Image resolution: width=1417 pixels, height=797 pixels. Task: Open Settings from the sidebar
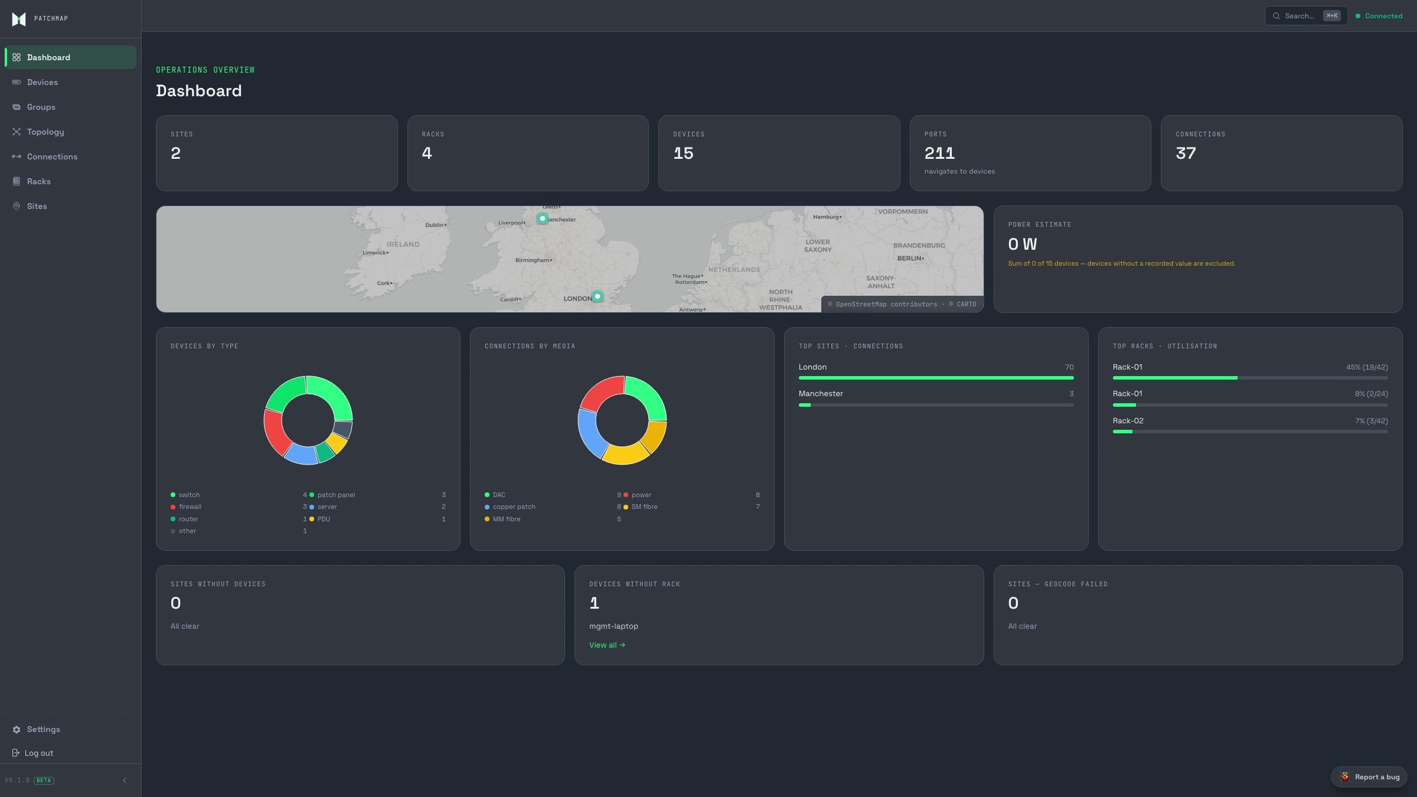(x=70, y=730)
